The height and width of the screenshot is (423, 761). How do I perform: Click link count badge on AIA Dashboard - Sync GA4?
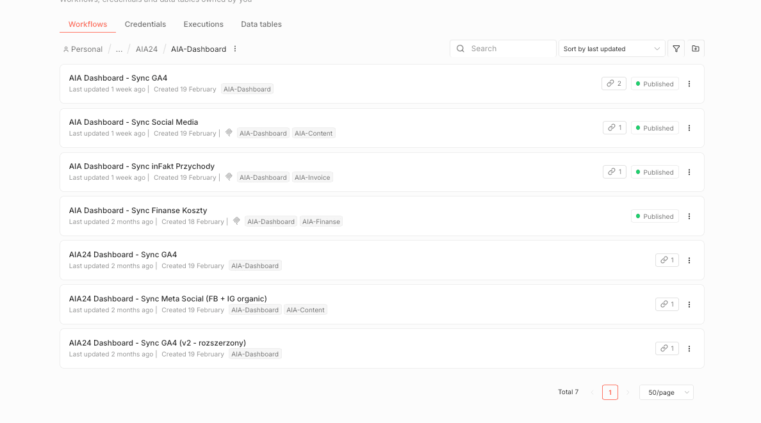pyautogui.click(x=614, y=83)
